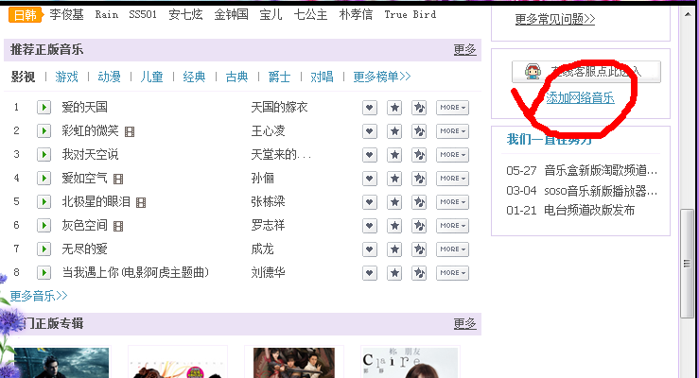Select the 影视 chart tab
Viewport: 699px width, 378px height.
[24, 77]
